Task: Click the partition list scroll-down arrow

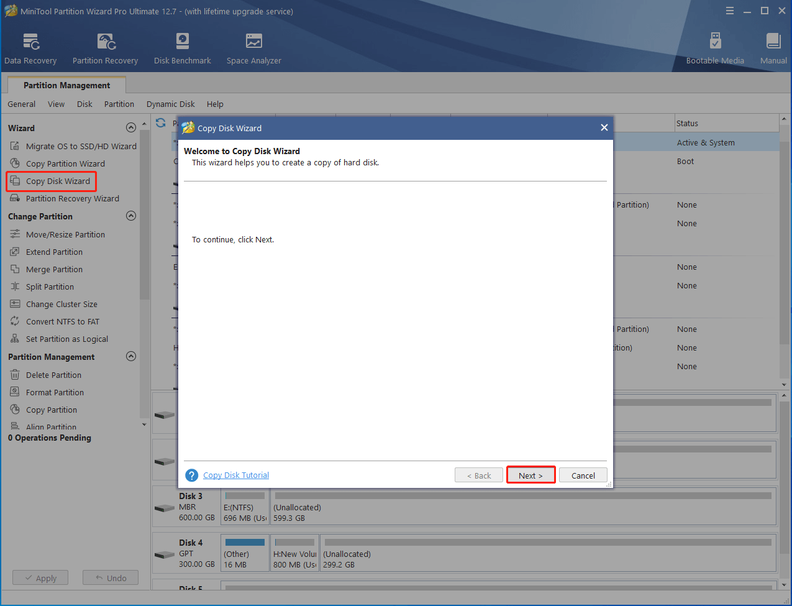Action: [x=784, y=385]
